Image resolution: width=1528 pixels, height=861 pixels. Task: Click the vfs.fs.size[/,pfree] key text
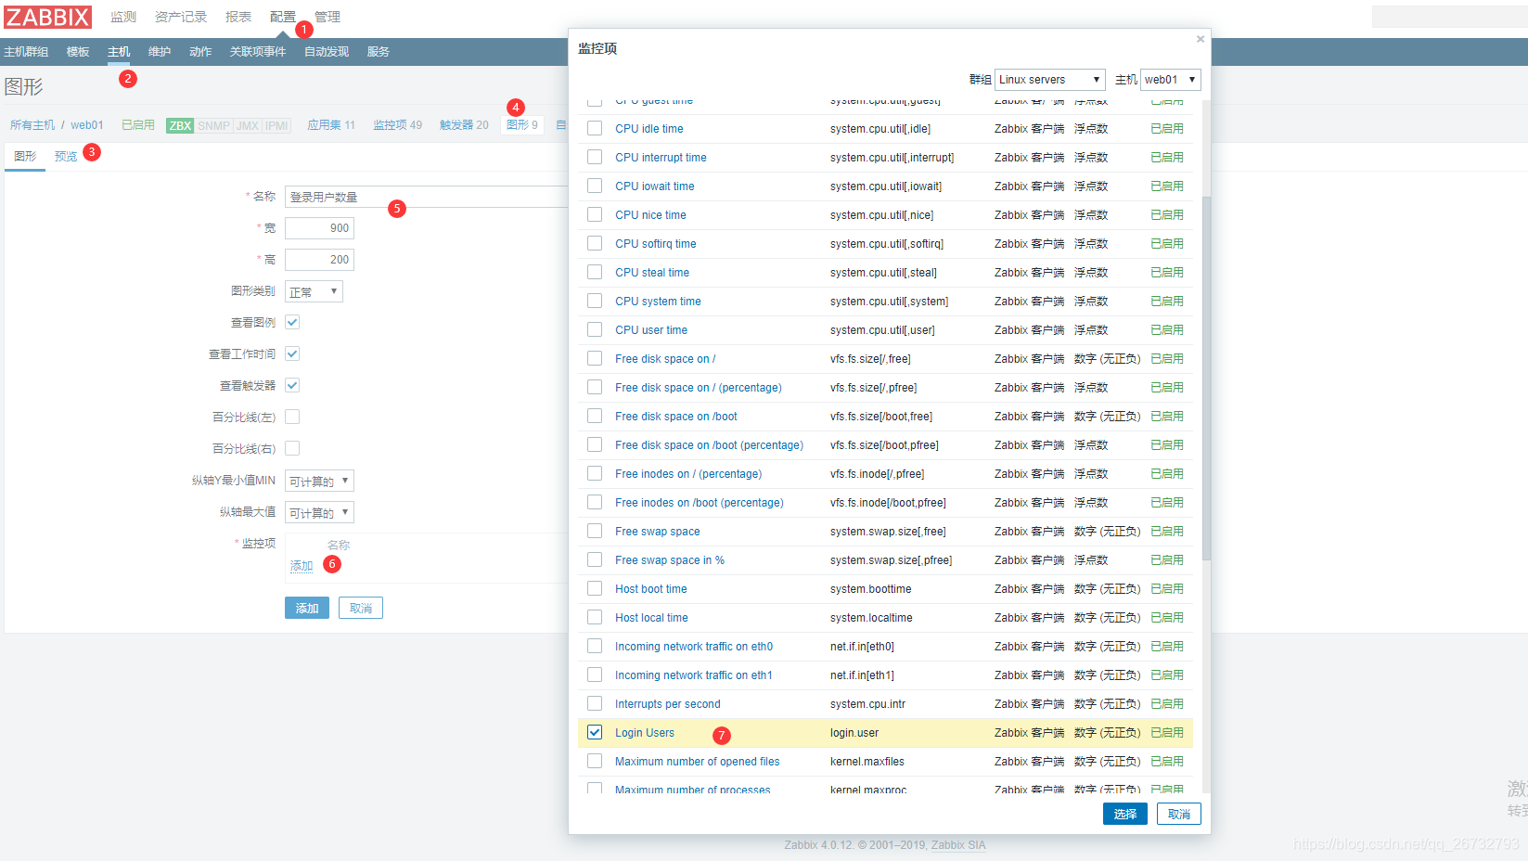(873, 388)
